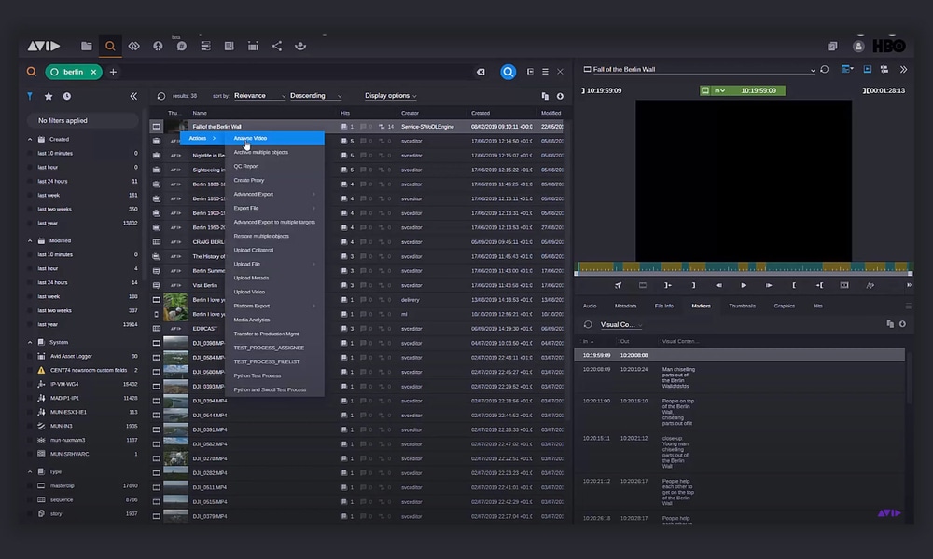Show favorite searches star icon
Screen dimensions: 933x559
tap(49, 96)
